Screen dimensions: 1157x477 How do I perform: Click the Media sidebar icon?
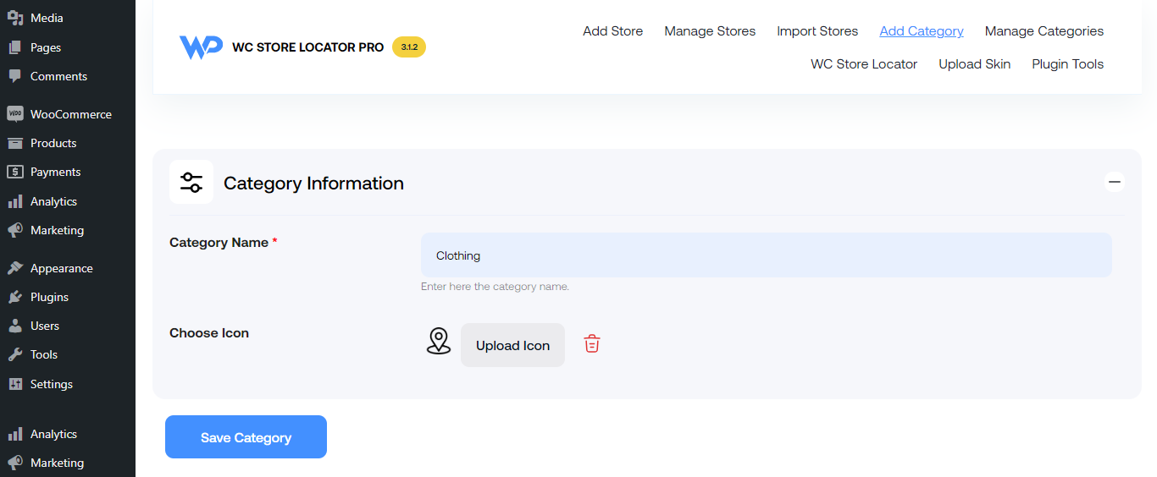[x=15, y=18]
